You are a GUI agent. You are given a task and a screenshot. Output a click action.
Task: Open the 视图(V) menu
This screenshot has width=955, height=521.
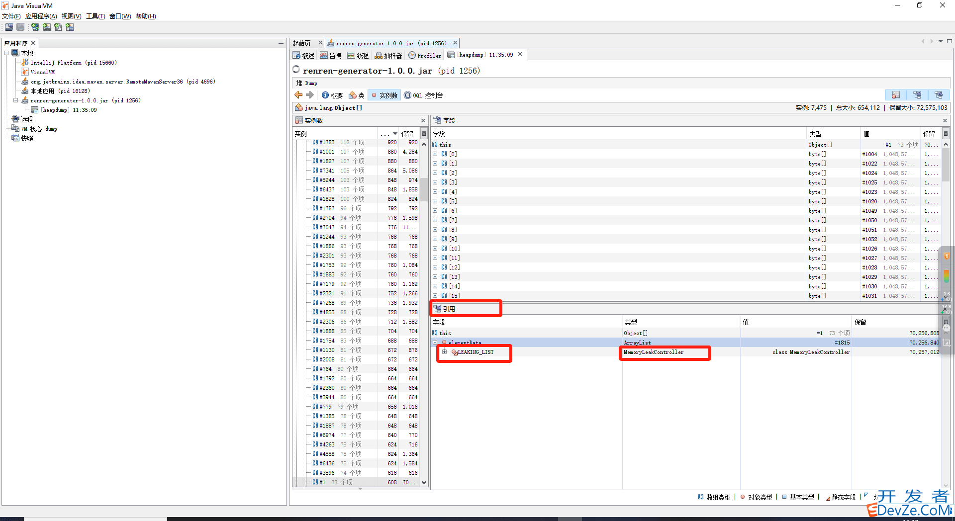(71, 16)
